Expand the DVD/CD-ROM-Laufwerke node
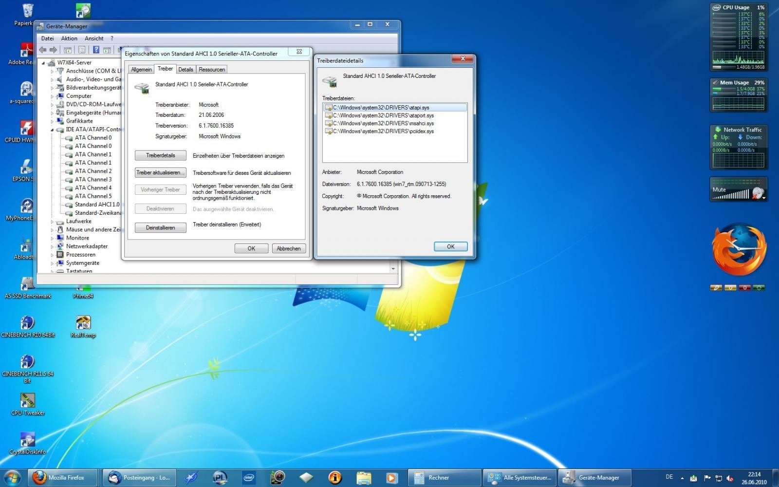This screenshot has height=487, width=779. click(52, 104)
